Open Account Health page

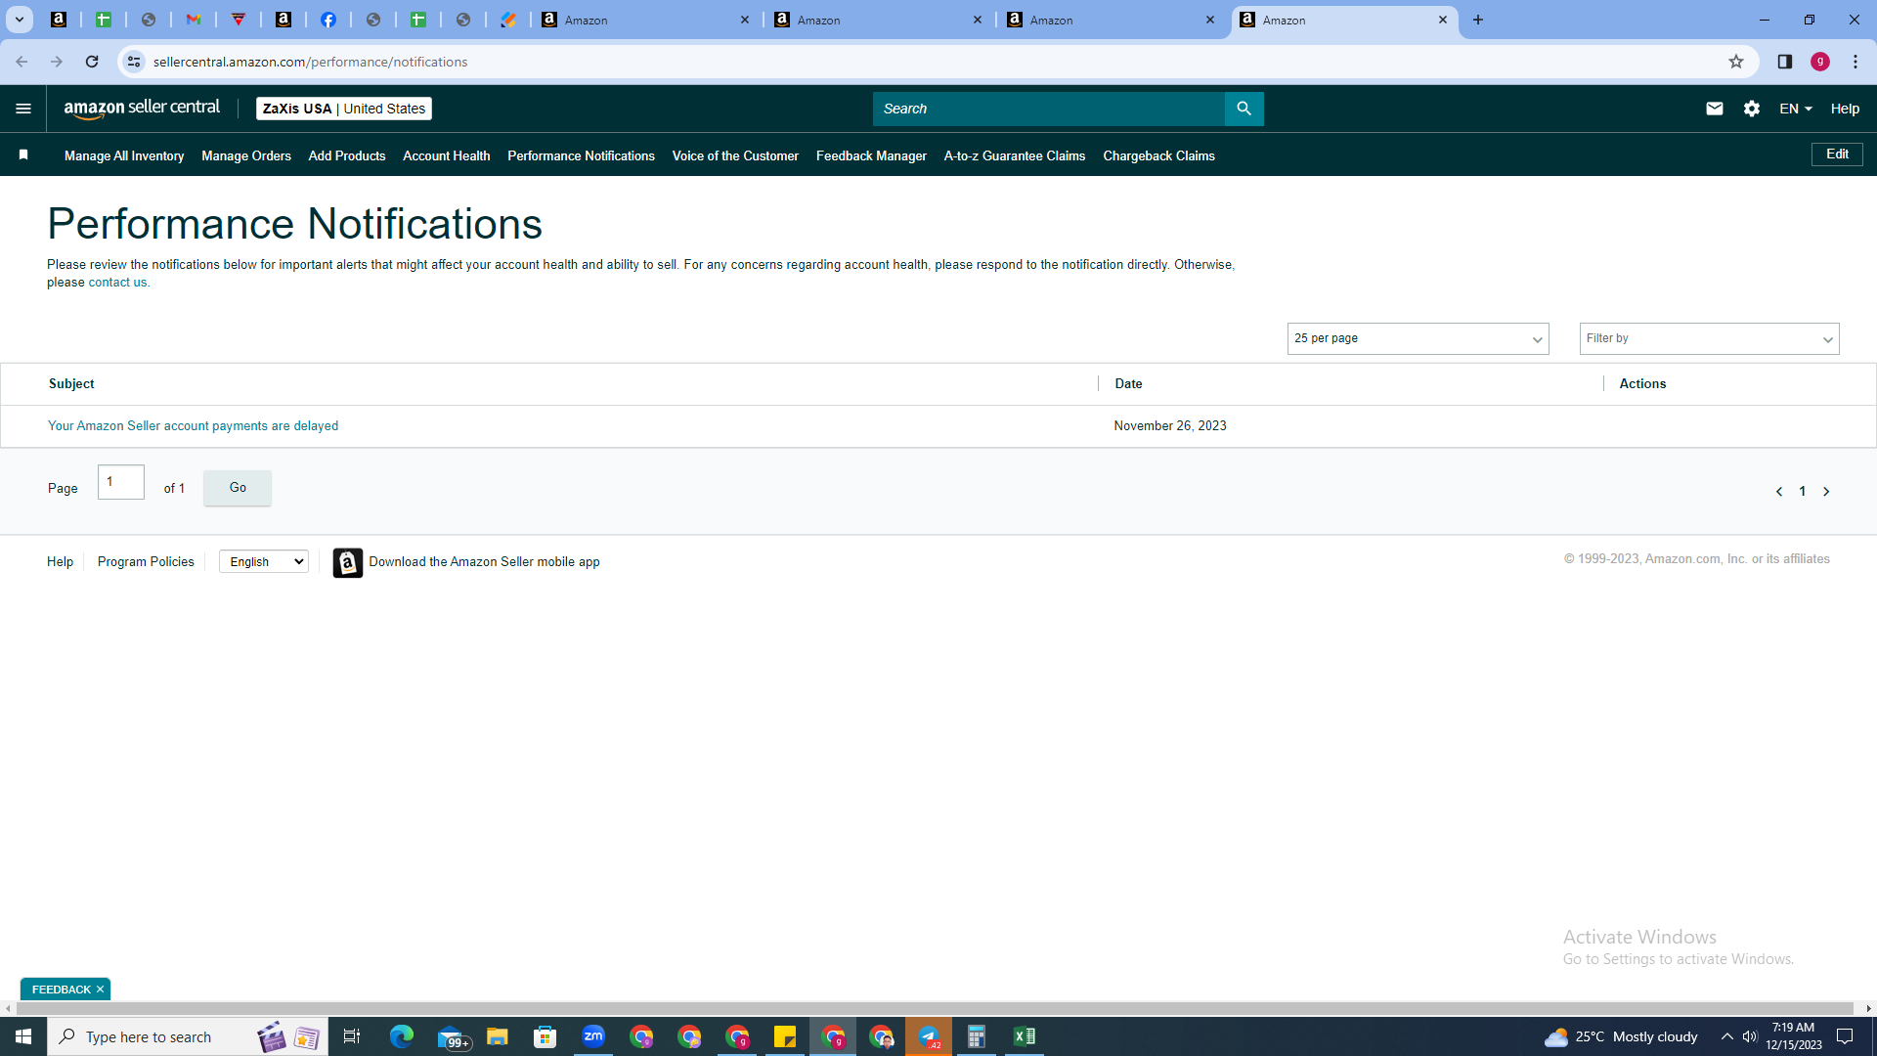coord(447,155)
